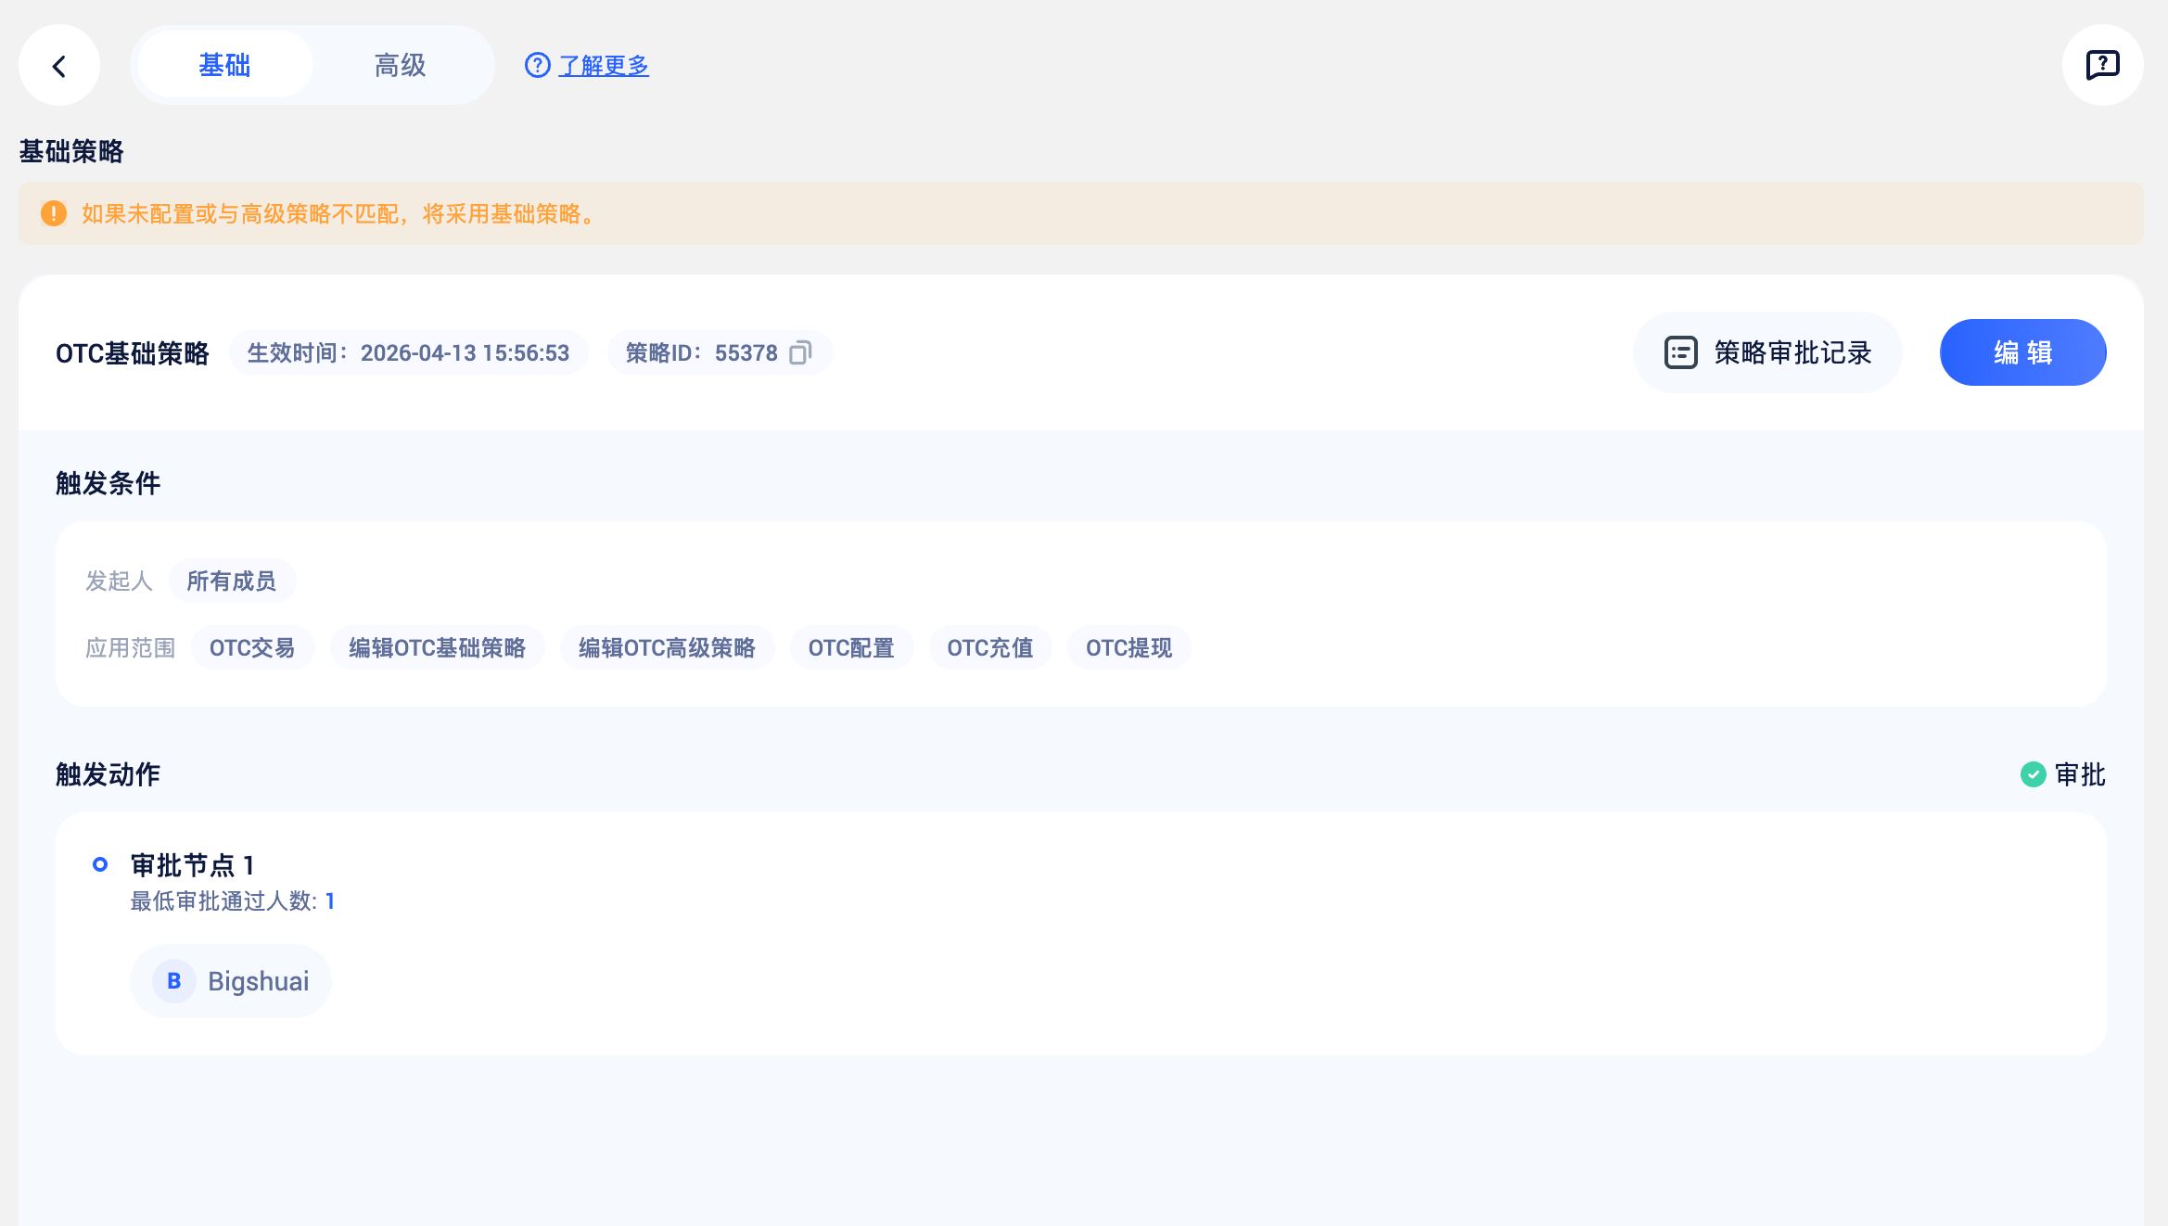The width and height of the screenshot is (2168, 1226).
Task: Click the question mark help icon
Action: point(537,65)
